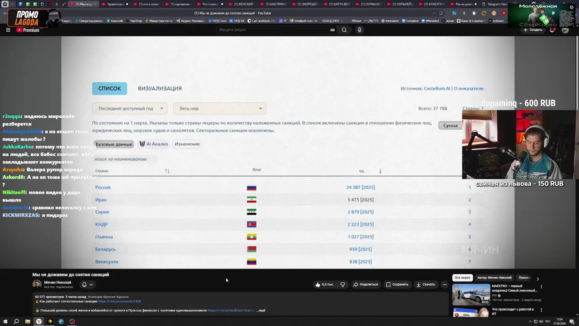This screenshot has height=326, width=579.
Task: Open the t.me/prostofinbot link in description
Action: tap(231, 310)
